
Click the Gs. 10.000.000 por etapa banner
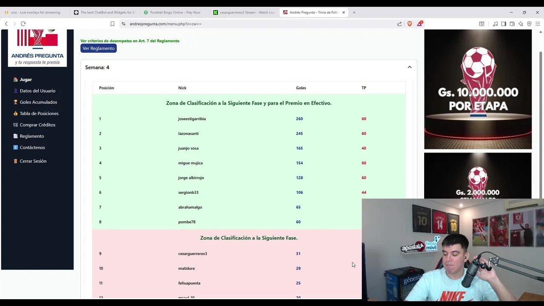pyautogui.click(x=478, y=89)
